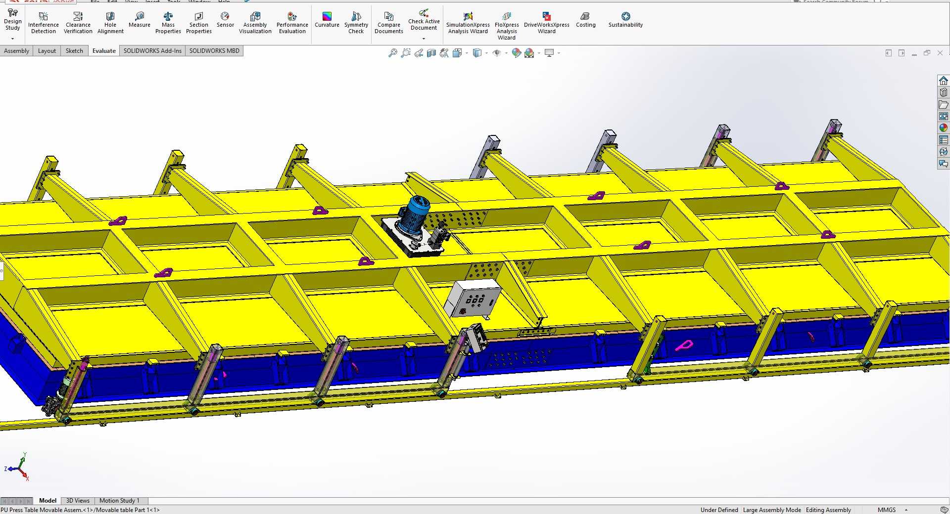950x514 pixels.
Task: Open Custom Properties task pane
Action: 944,140
